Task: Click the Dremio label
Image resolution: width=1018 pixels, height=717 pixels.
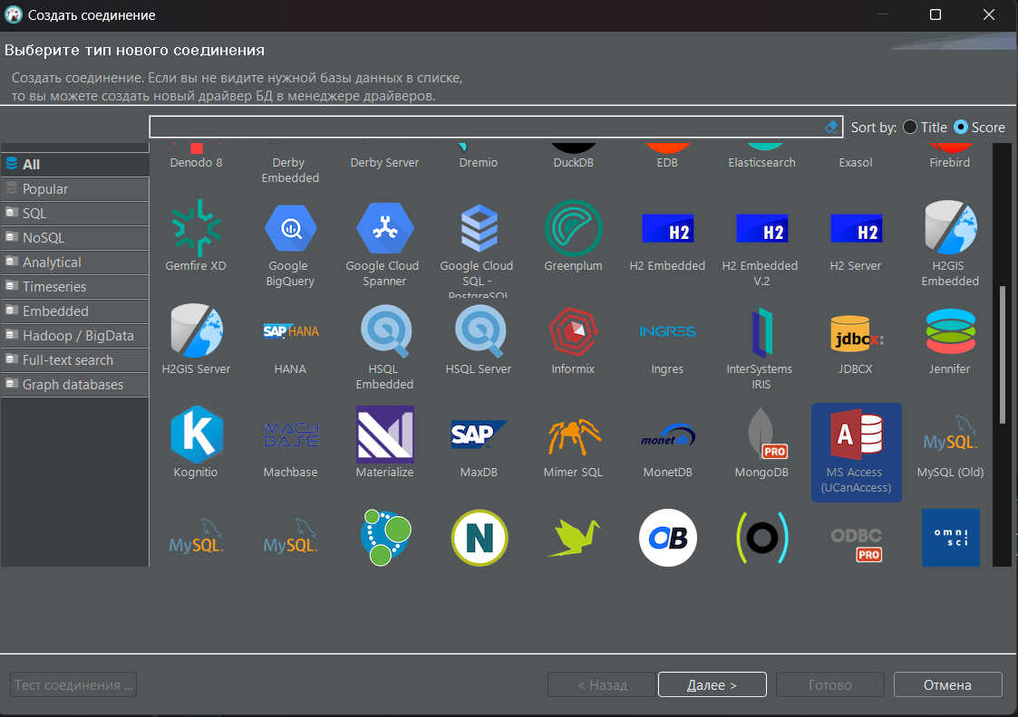Action: coord(479,163)
